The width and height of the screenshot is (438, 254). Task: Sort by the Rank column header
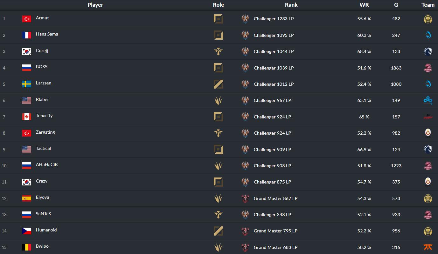(x=291, y=5)
